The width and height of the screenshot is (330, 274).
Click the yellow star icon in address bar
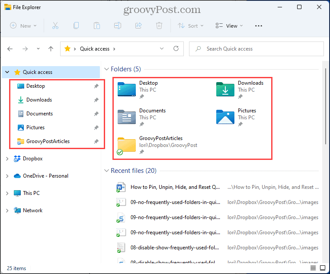[67, 48]
